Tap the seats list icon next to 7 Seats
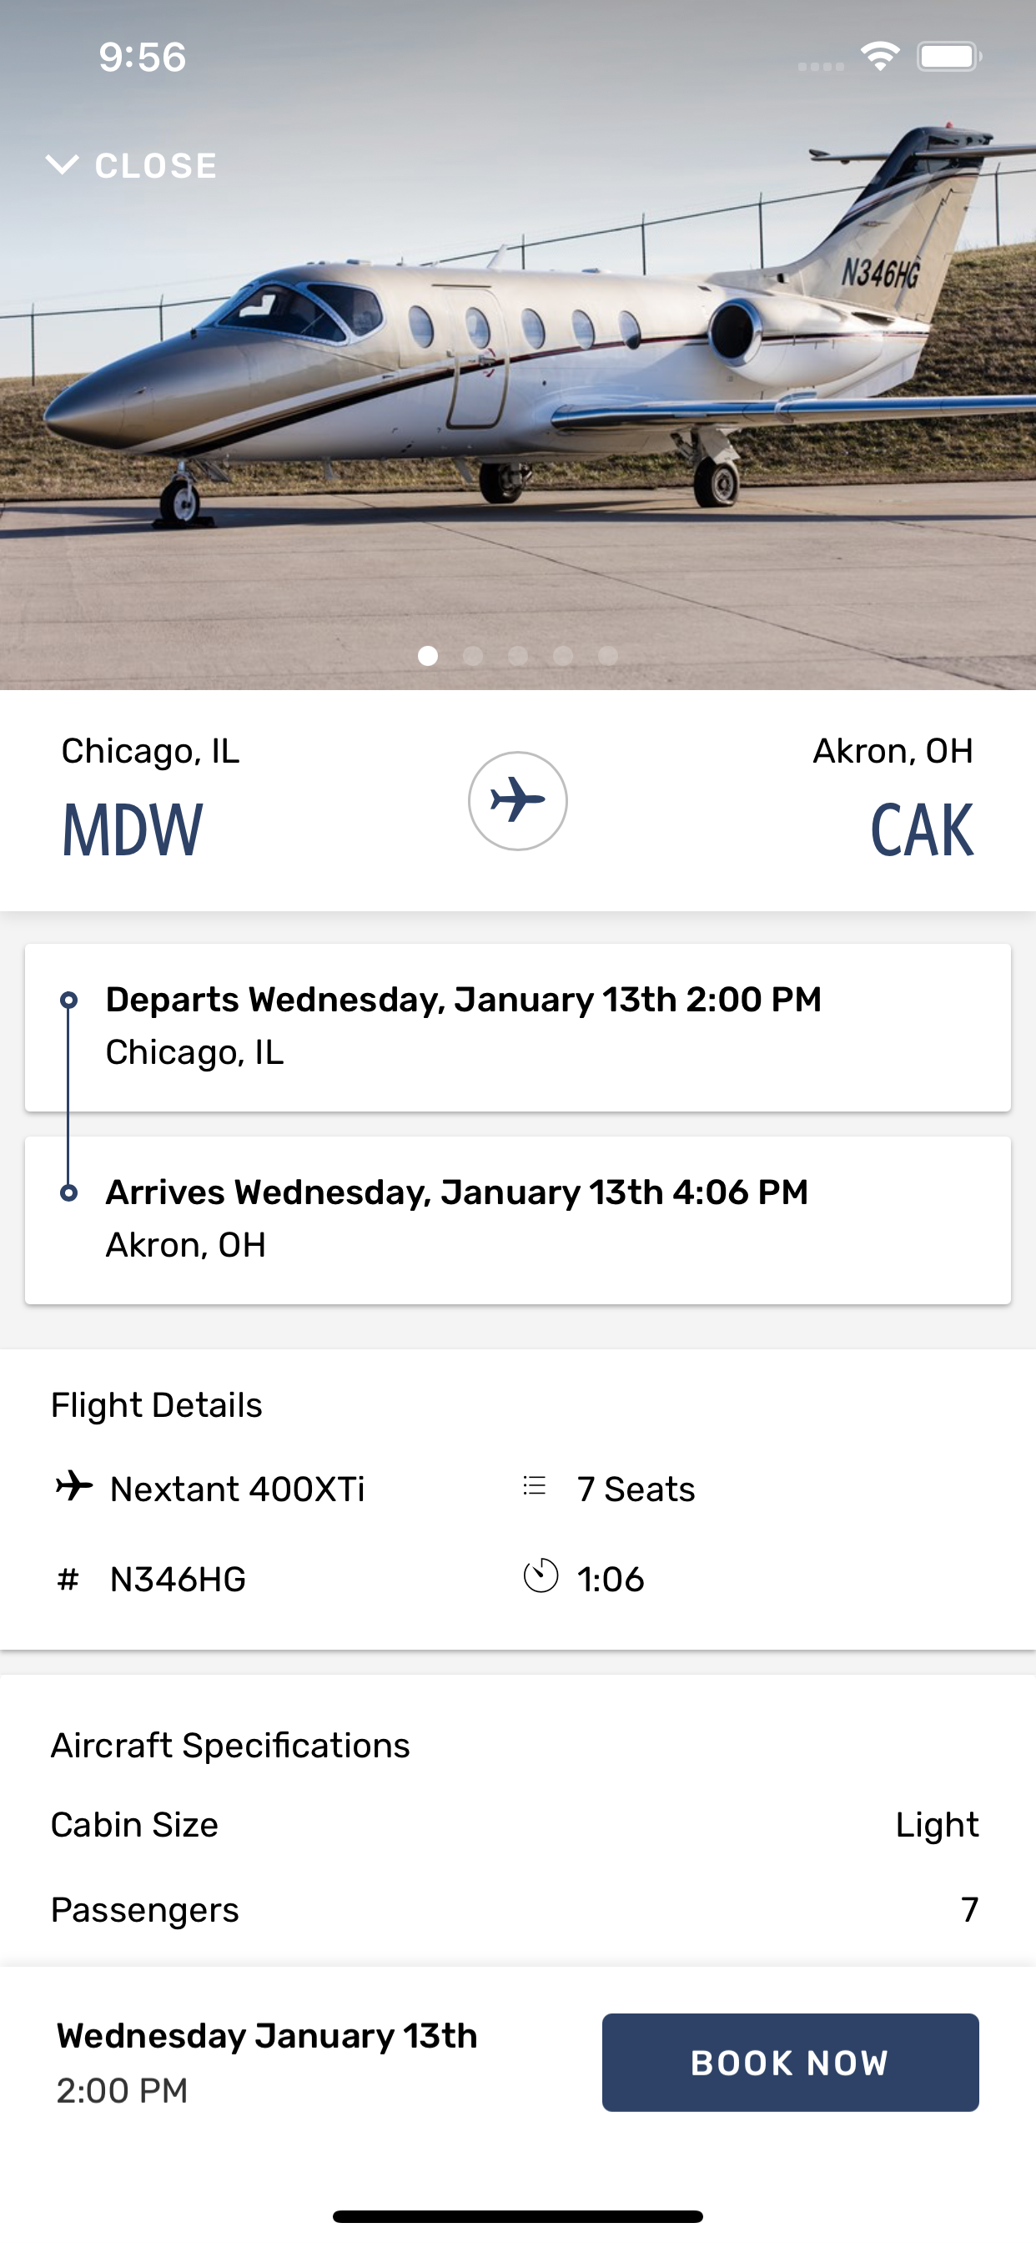 coord(535,1485)
